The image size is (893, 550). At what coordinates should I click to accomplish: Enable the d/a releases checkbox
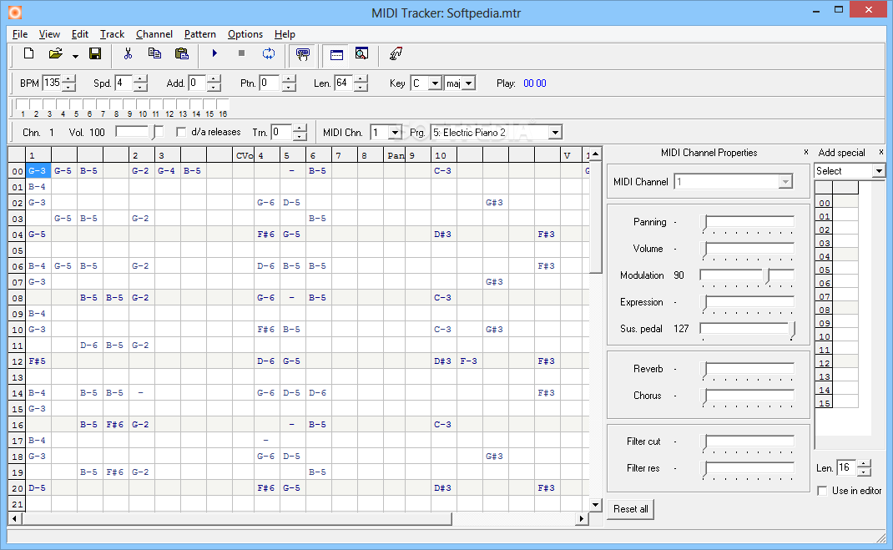click(x=181, y=132)
